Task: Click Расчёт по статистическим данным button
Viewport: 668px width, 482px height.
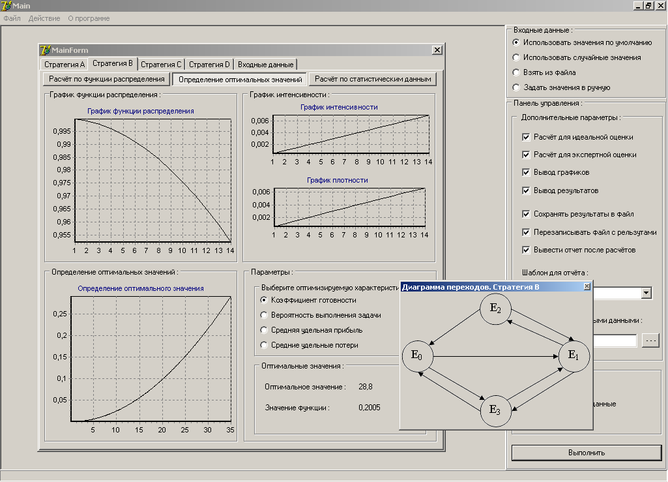Action: (373, 79)
